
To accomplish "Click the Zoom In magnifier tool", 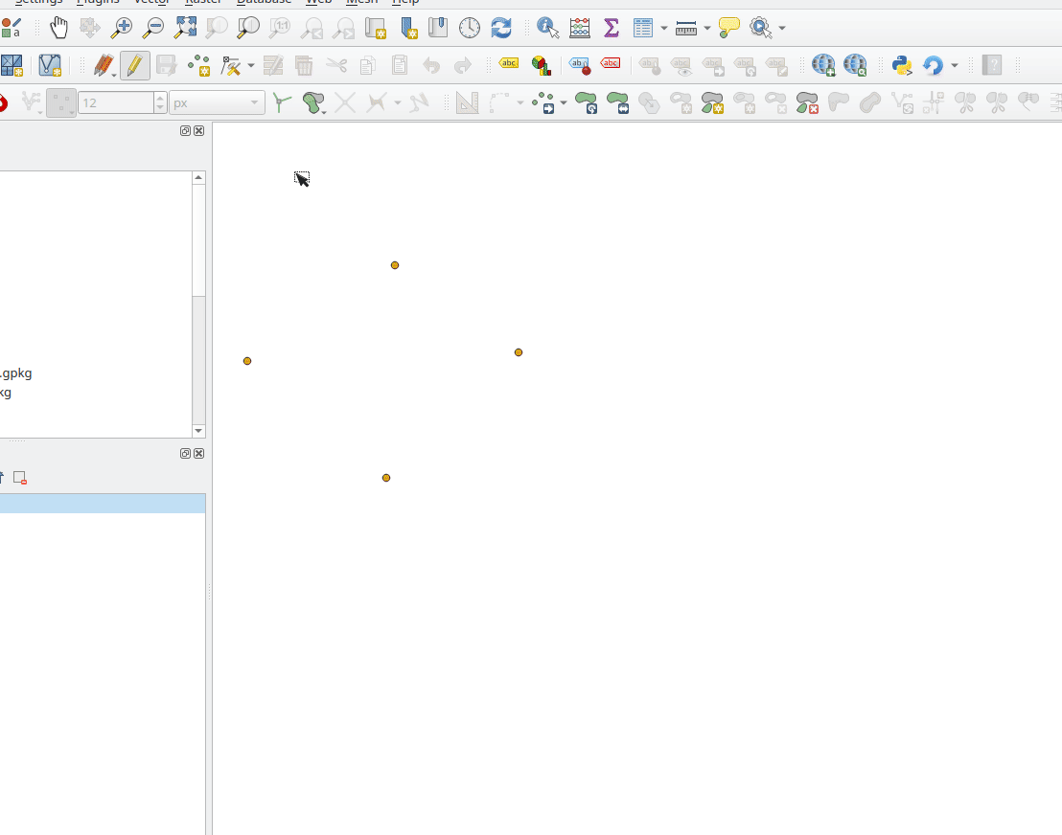I will point(122,28).
